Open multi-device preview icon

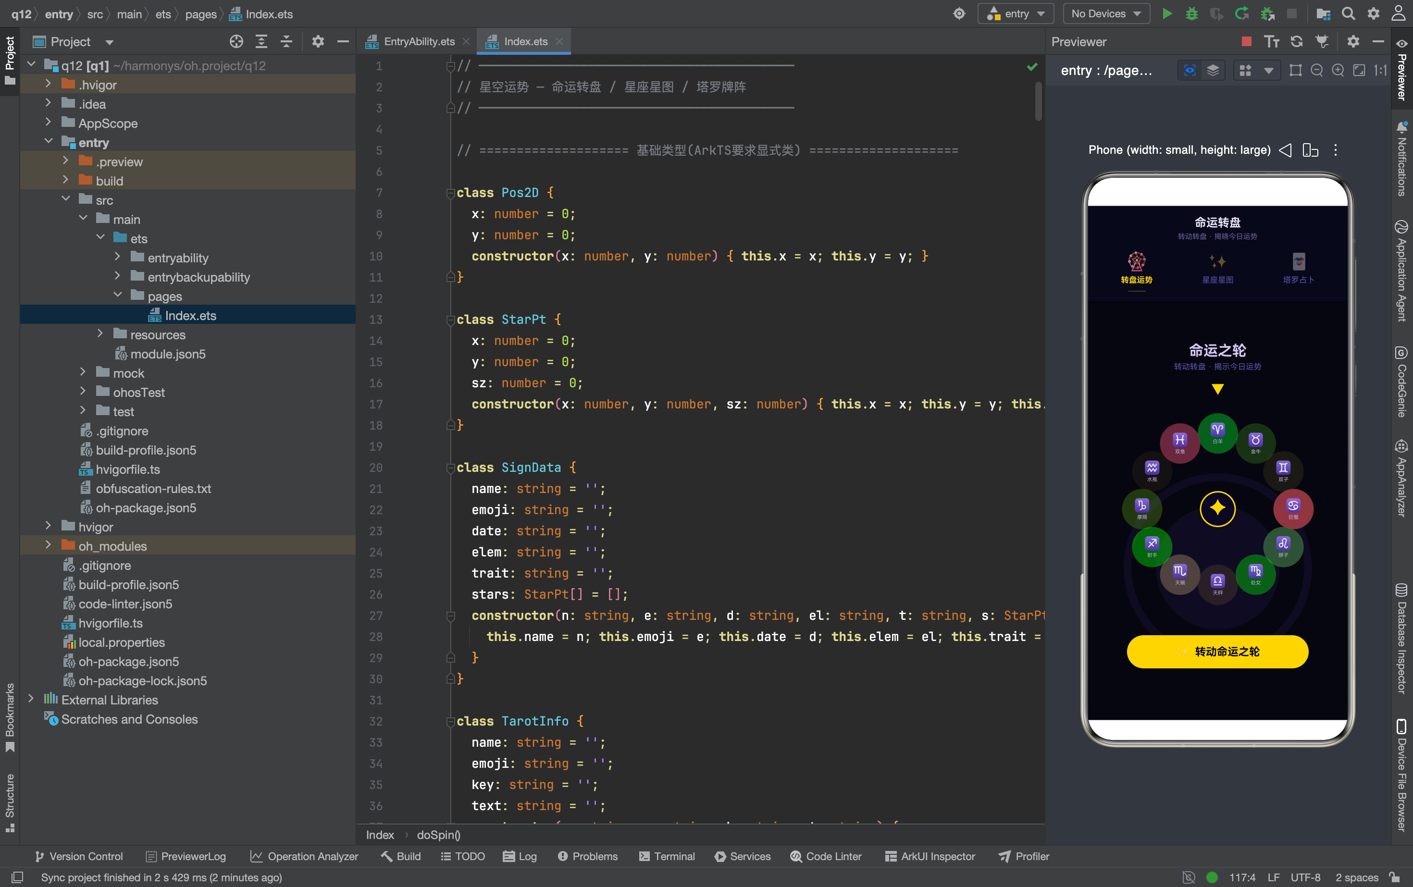1310,150
